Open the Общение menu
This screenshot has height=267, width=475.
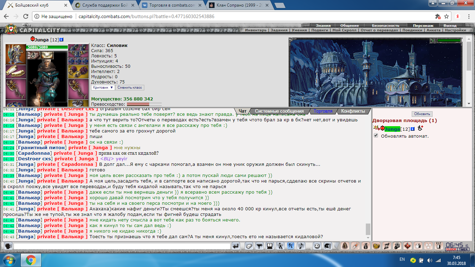coord(349,26)
